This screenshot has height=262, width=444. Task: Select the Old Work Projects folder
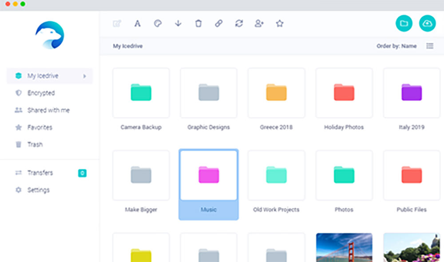(276, 175)
